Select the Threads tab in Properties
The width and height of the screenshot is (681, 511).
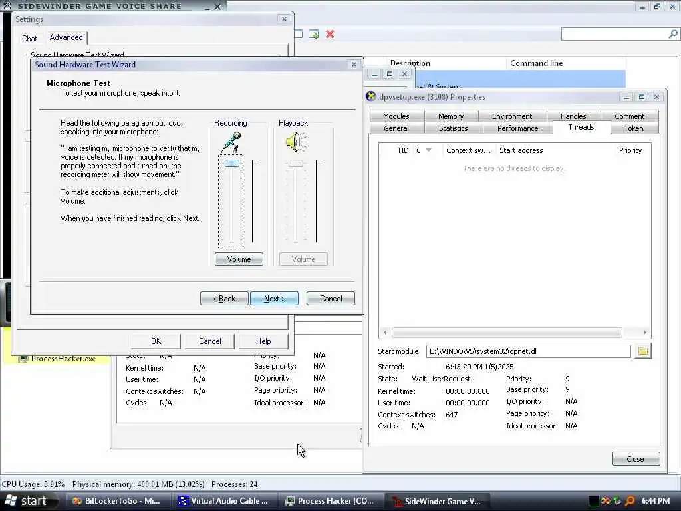coord(581,127)
